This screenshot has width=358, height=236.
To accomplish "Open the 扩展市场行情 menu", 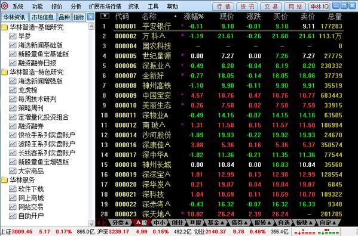I will point(105,7).
